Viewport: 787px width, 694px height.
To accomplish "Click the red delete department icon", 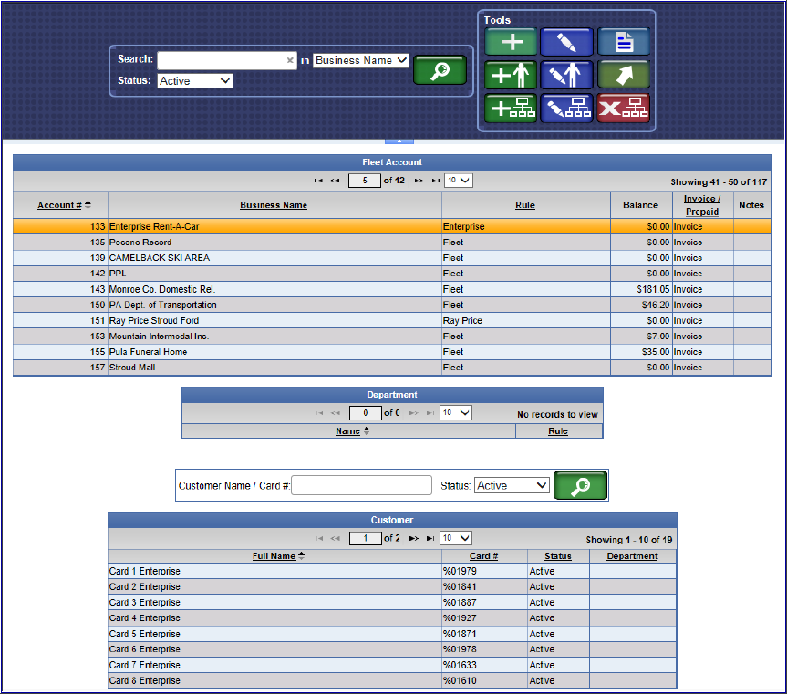I will (623, 108).
